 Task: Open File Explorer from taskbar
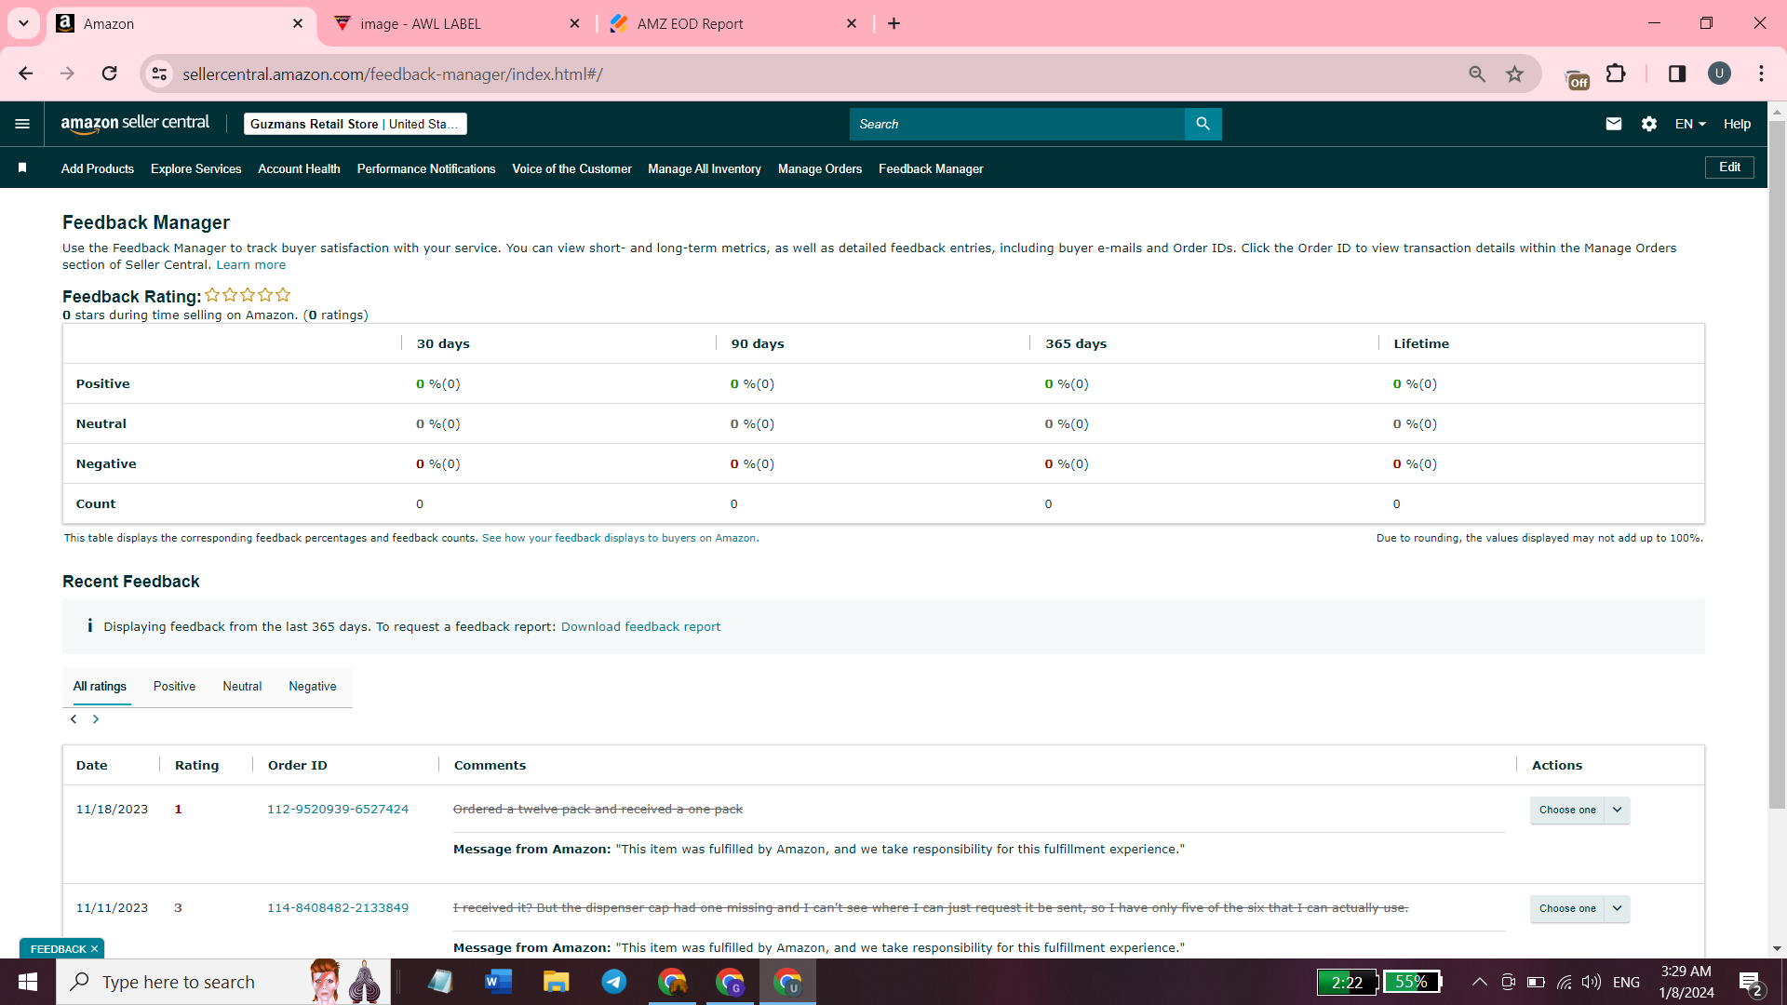pyautogui.click(x=556, y=982)
